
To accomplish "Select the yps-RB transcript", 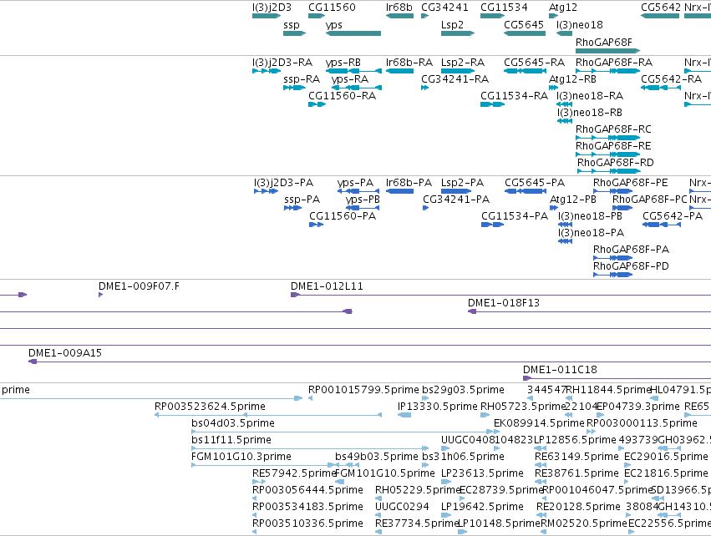I will pyautogui.click(x=353, y=71).
